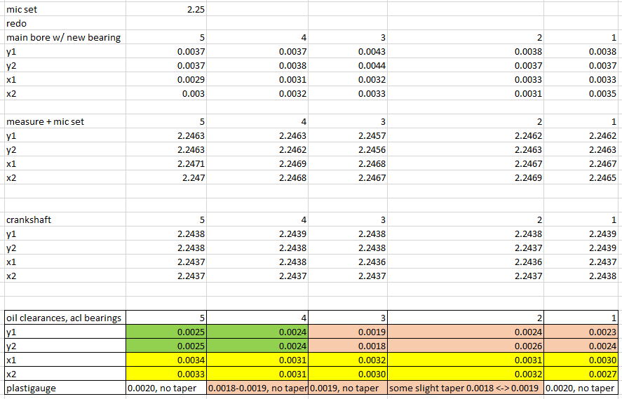Select the 0.0023 oil clearance cell

581,332
